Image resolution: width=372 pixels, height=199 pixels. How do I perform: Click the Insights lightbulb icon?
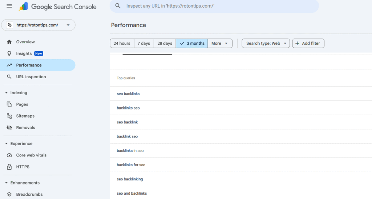pyautogui.click(x=9, y=53)
